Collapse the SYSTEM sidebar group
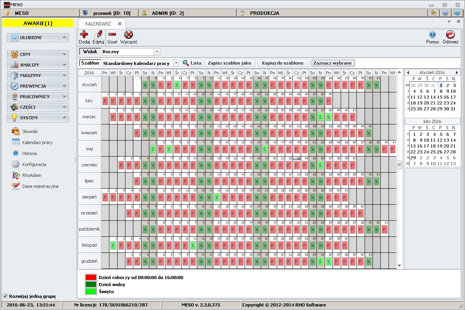The image size is (465, 310). tap(38, 118)
